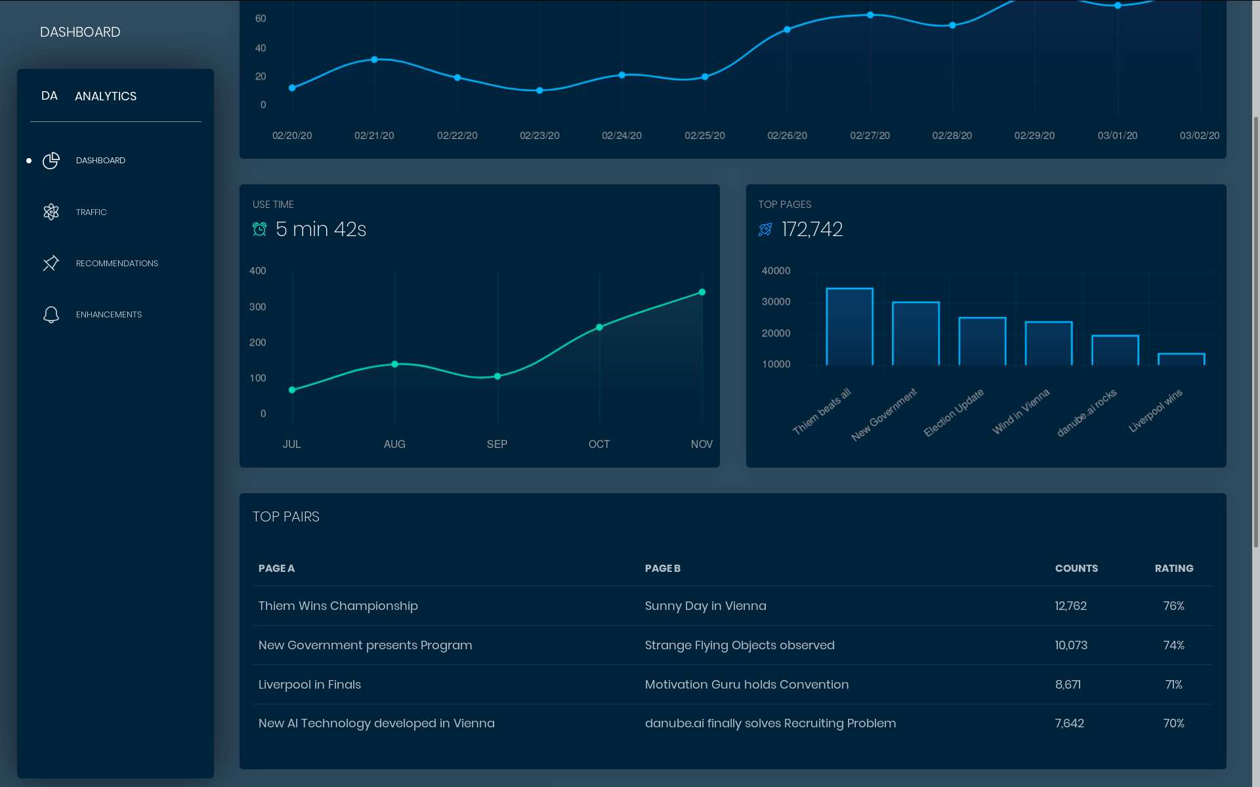Click the DASHBOARD header title

[80, 32]
